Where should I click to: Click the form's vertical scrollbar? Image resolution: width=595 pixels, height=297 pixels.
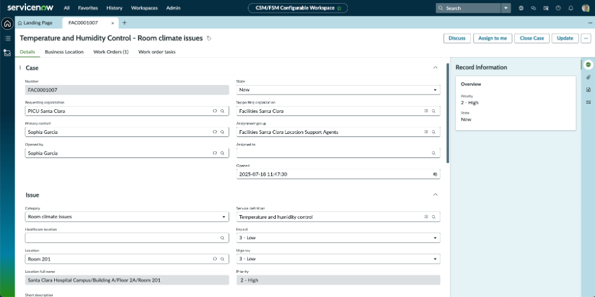[448, 113]
